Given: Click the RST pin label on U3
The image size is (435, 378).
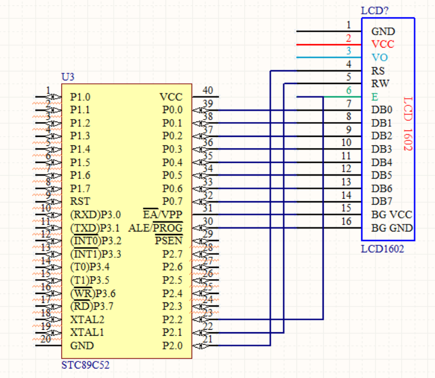Looking at the screenshot, I should [x=80, y=202].
